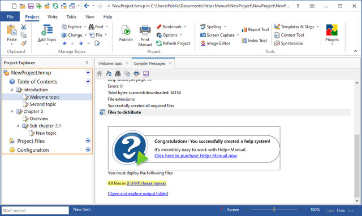
Task: Click the save icon in compiler messages toolbar
Action: [146, 74]
